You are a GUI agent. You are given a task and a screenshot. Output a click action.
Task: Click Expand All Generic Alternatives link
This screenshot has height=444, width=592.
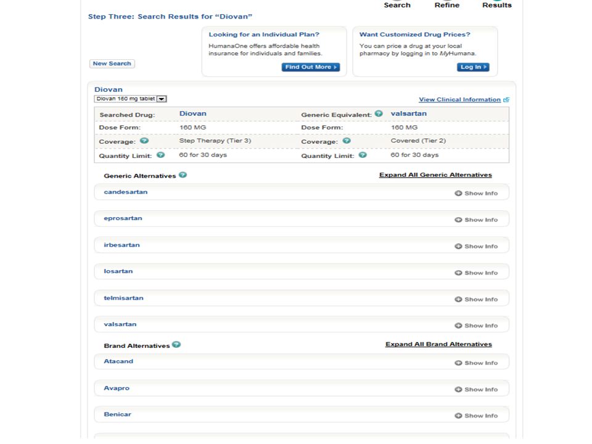435,175
